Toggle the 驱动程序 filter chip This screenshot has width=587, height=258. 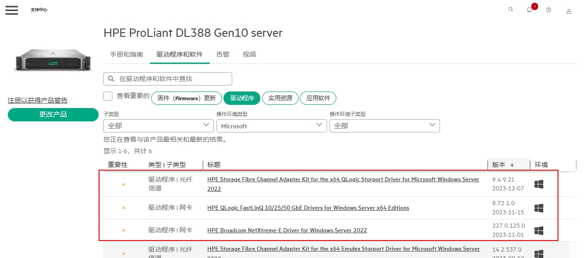click(242, 98)
